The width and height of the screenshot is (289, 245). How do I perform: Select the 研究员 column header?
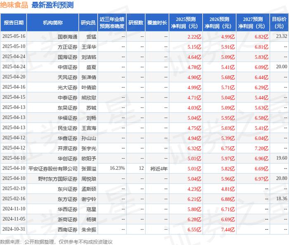88,22
